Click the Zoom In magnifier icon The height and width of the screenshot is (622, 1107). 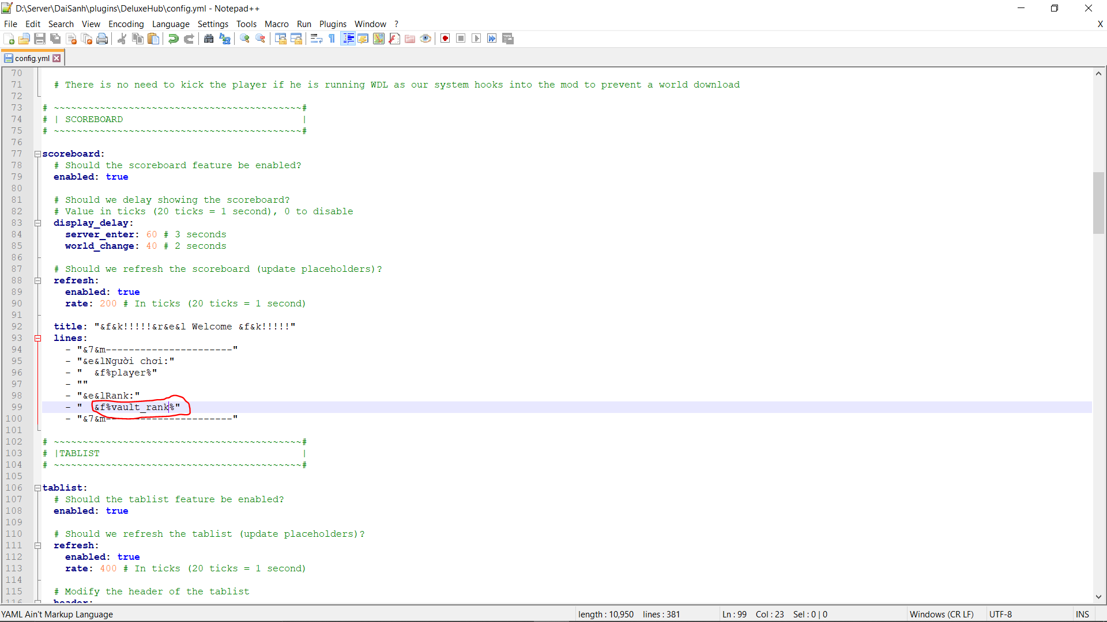(245, 39)
